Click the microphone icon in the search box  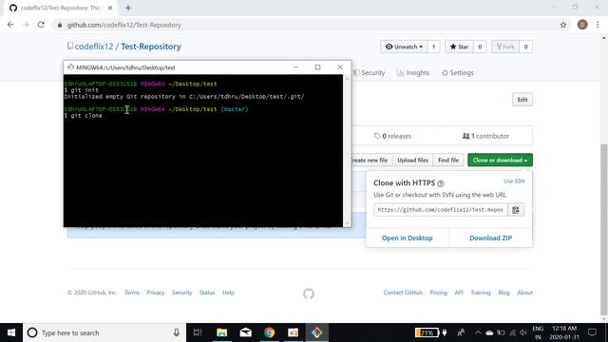pos(177,332)
